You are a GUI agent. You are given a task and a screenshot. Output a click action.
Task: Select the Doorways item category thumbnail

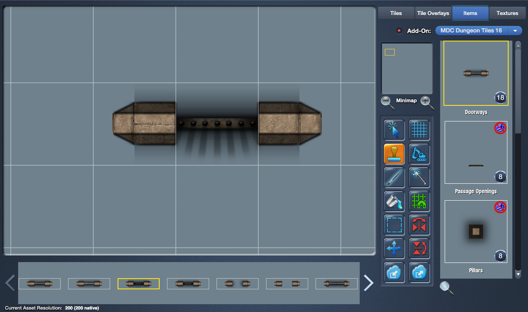pyautogui.click(x=476, y=73)
